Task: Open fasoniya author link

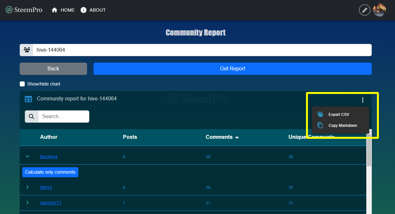Action: [x=49, y=157]
